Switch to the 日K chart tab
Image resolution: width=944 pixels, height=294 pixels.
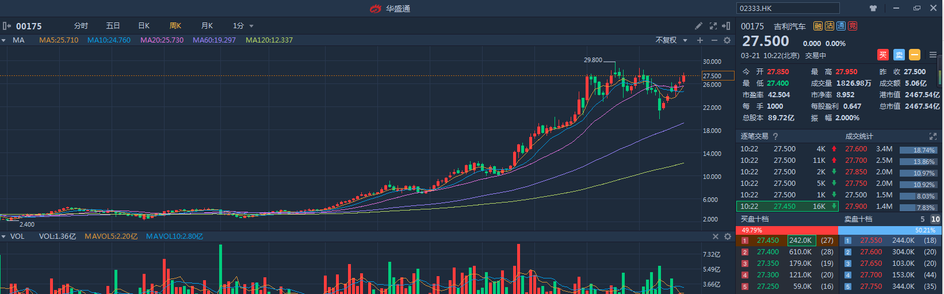pyautogui.click(x=144, y=26)
